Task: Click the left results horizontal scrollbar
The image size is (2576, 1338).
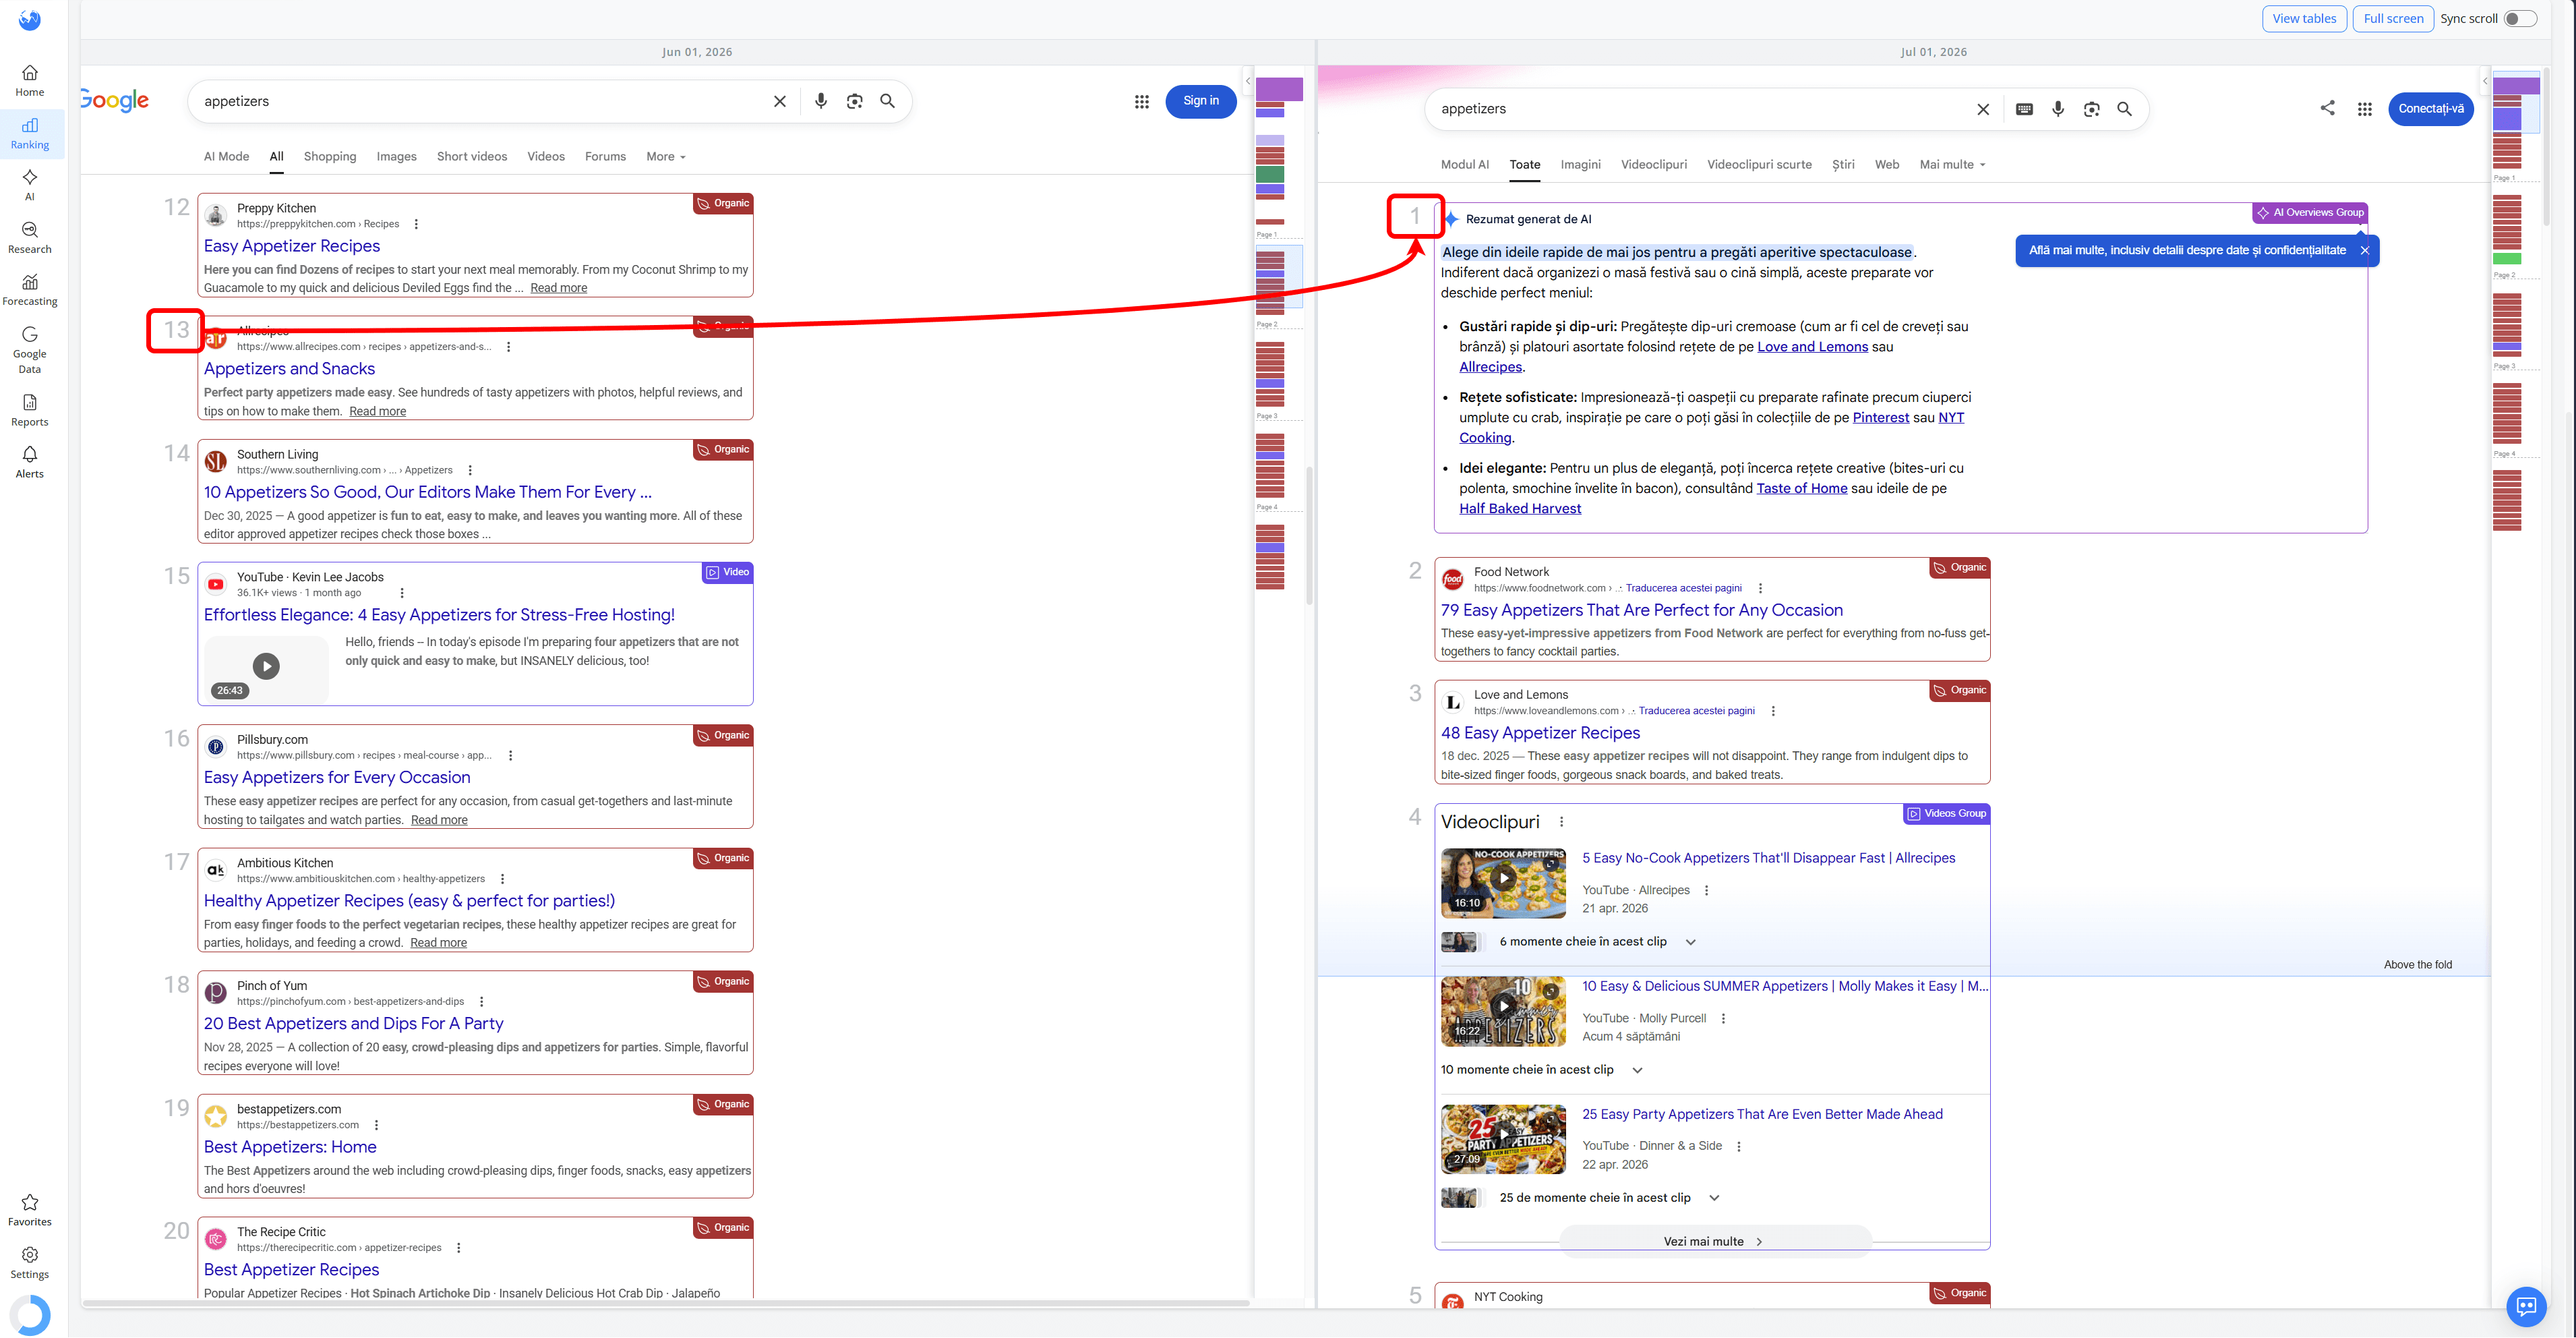Action: pos(666,1303)
